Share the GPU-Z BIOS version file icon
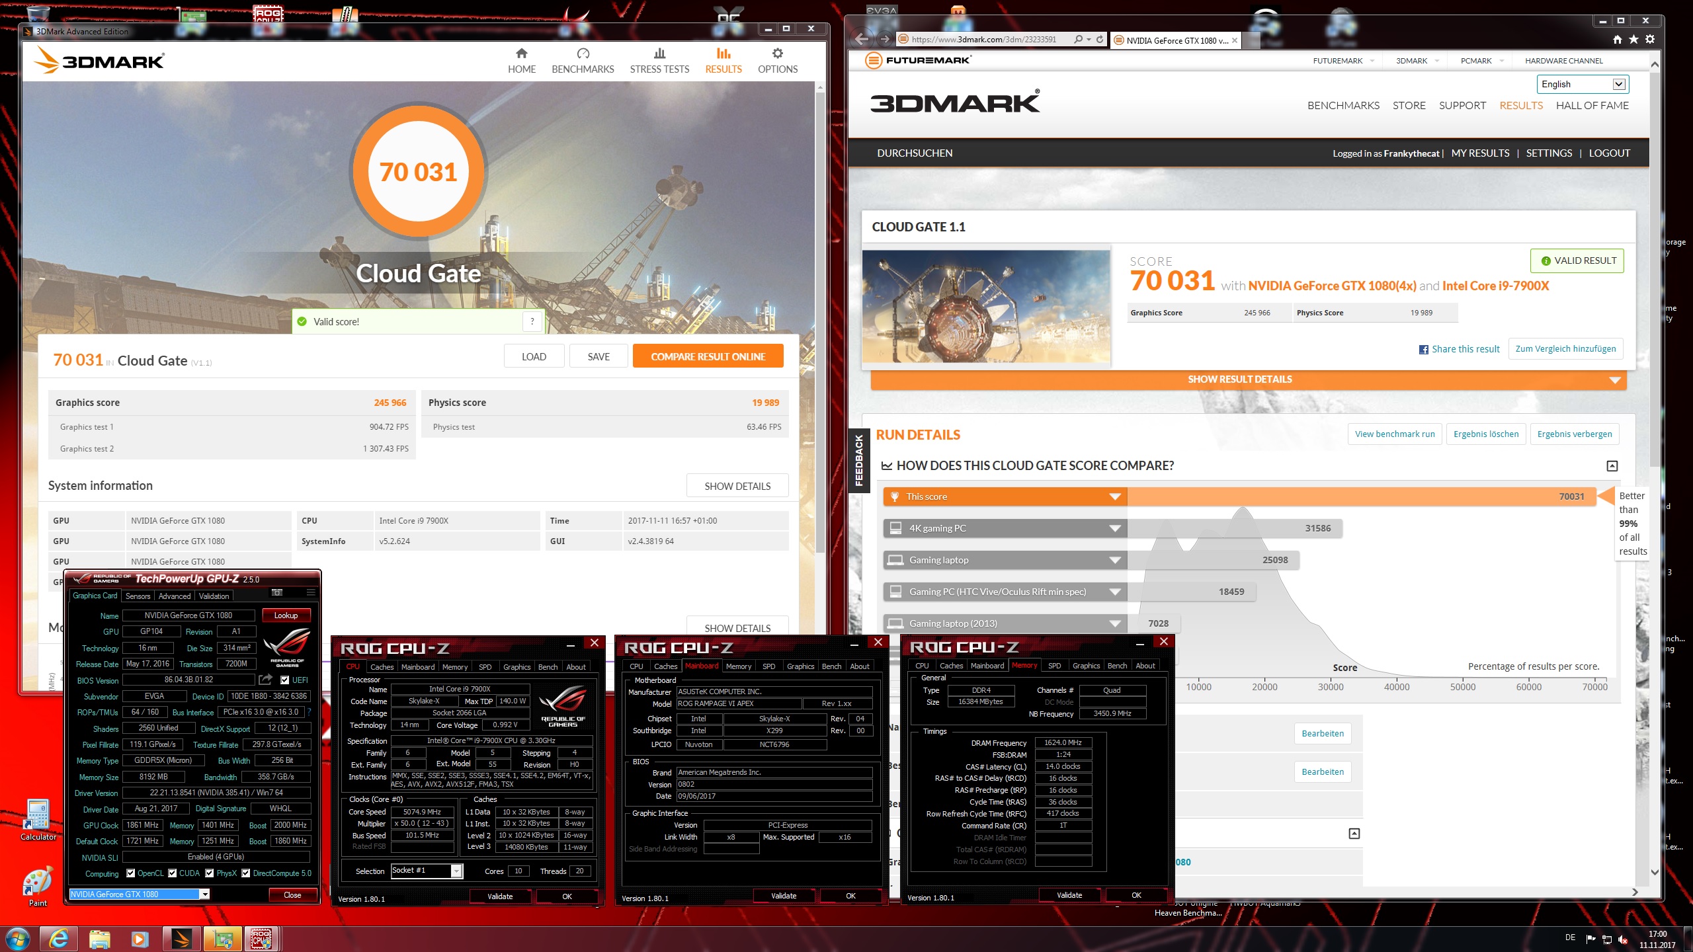This screenshot has width=1693, height=952. point(266,680)
